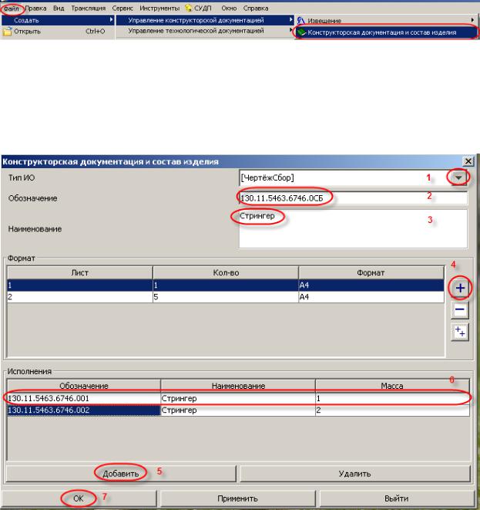The height and width of the screenshot is (510, 480).
Task: Select Управление конструкторской документацией entry
Action: (205, 20)
